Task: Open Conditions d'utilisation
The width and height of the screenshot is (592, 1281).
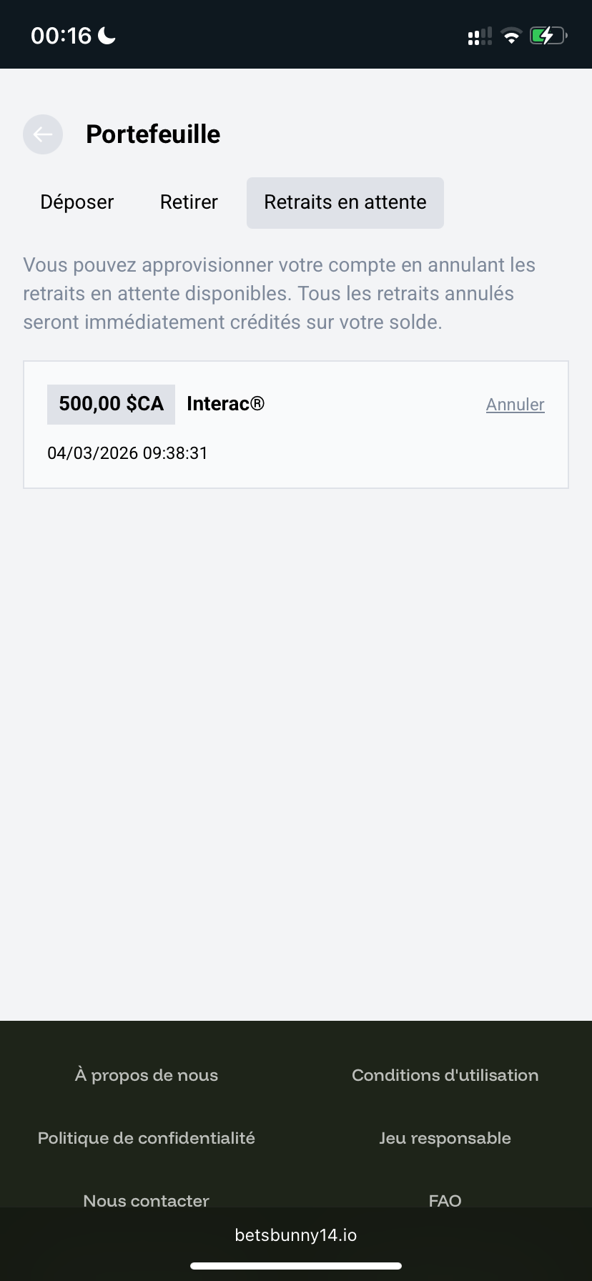Action: click(445, 1075)
